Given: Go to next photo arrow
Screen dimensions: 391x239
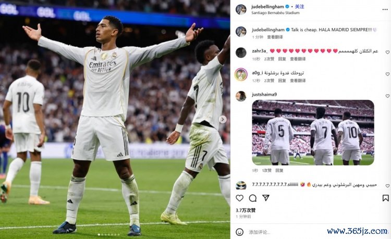Looking at the screenshot, I should click(x=223, y=120).
